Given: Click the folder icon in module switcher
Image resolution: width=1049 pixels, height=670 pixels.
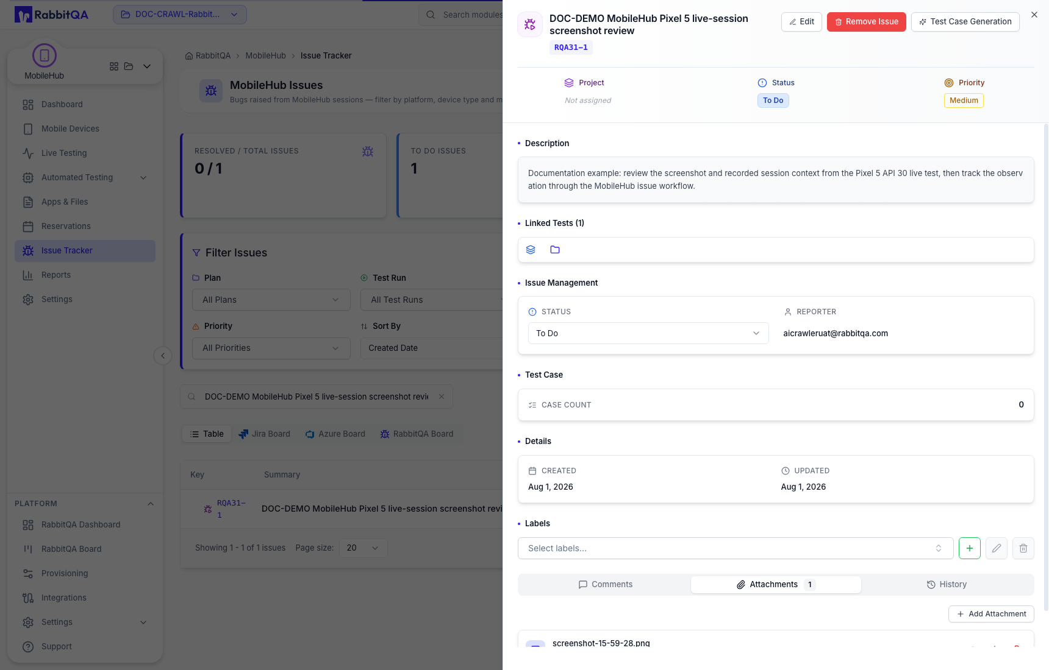Looking at the screenshot, I should (129, 66).
